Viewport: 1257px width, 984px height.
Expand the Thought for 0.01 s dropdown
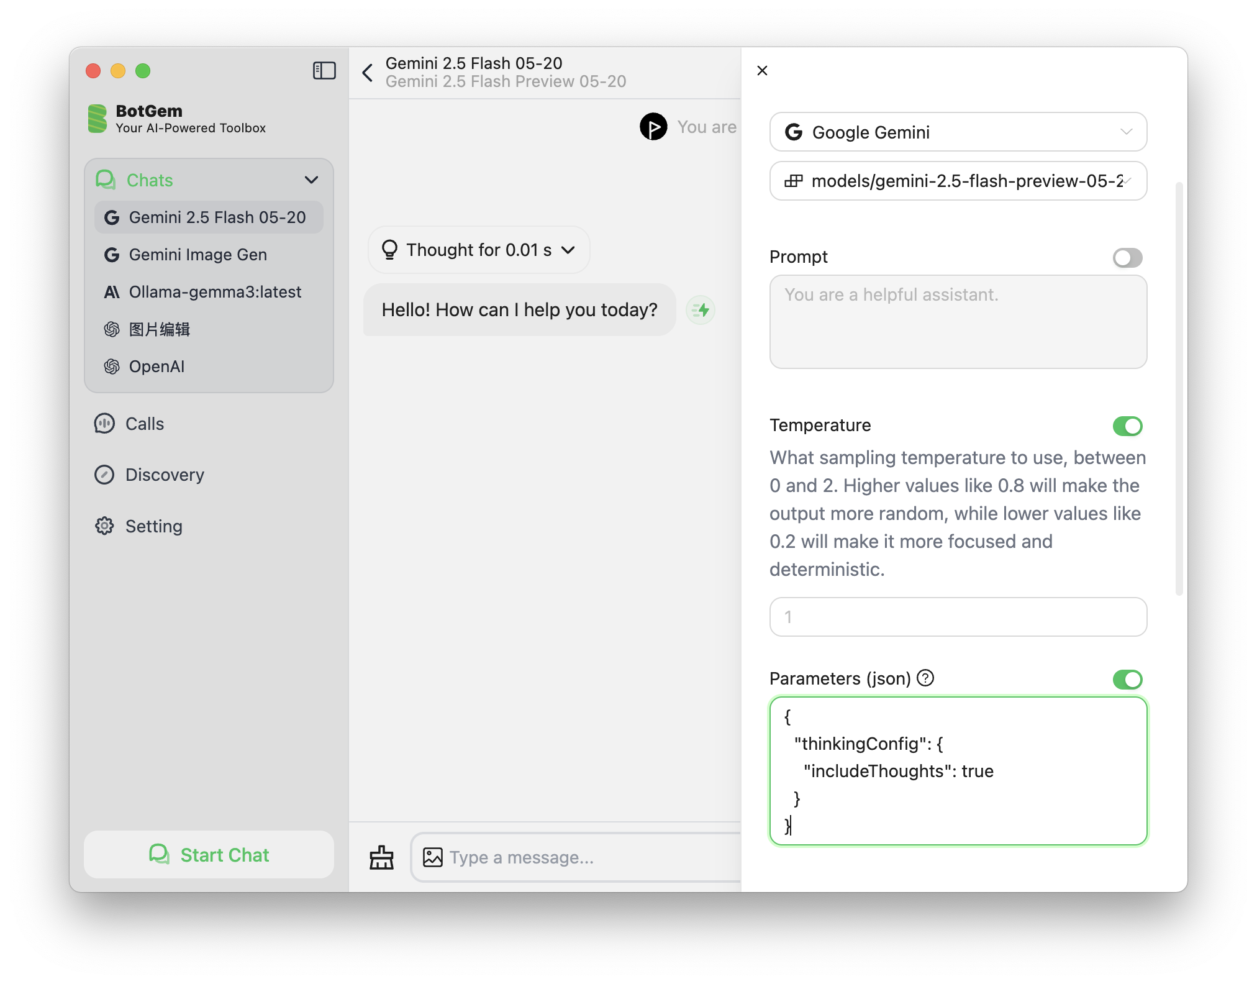pos(479,250)
